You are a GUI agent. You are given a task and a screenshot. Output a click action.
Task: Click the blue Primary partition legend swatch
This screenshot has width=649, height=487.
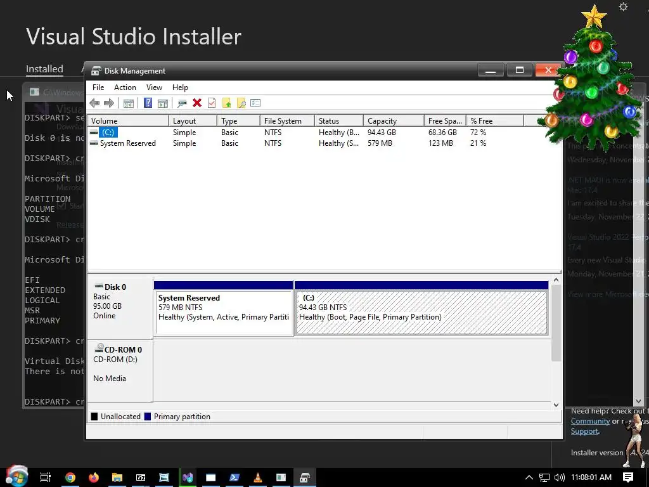coord(147,416)
